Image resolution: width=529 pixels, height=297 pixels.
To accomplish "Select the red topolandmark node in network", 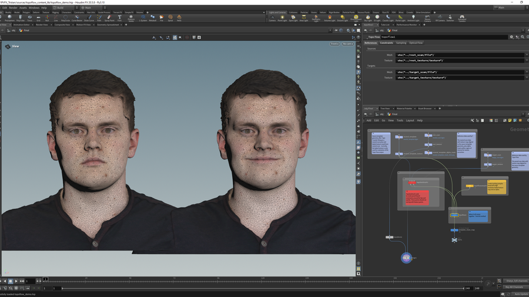I will [x=412, y=182].
